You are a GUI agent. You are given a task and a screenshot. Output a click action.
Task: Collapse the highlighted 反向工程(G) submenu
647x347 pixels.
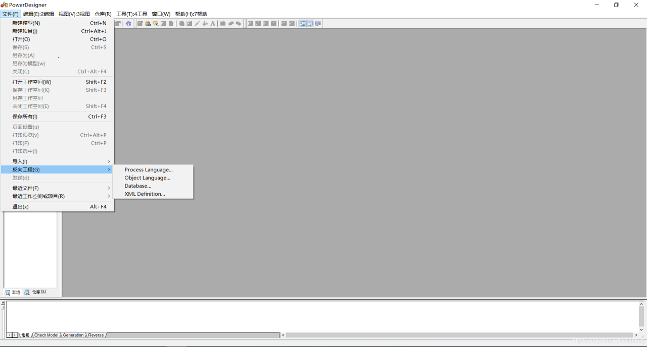tap(57, 169)
